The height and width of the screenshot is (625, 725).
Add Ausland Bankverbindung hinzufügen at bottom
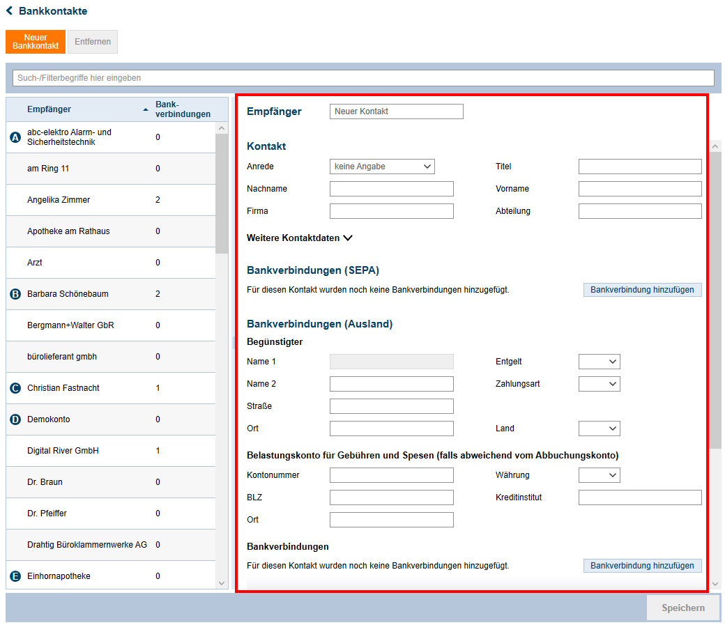click(x=642, y=565)
